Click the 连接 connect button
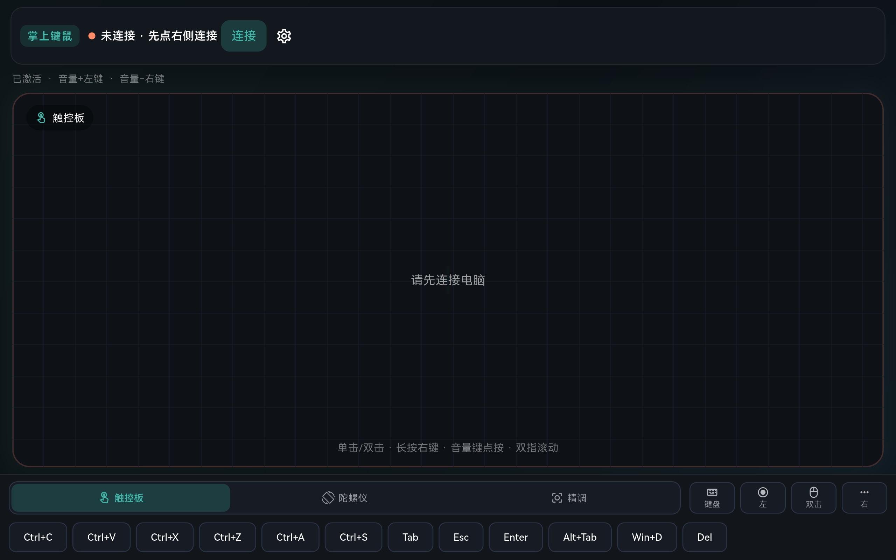The width and height of the screenshot is (896, 560). (x=244, y=36)
